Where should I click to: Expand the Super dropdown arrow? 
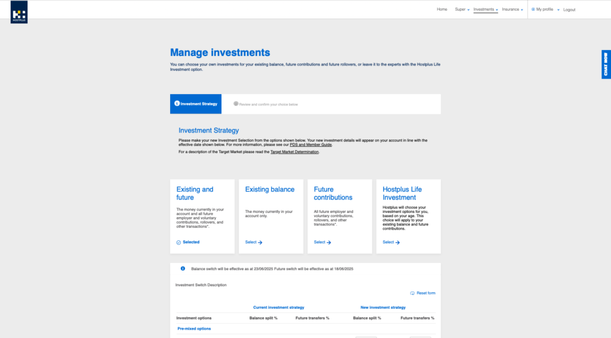(x=468, y=10)
